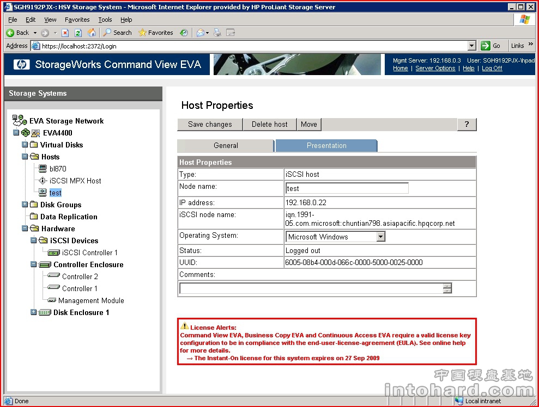The image size is (539, 407).
Task: Expand the Disk Enclosure 1 node
Action: [x=33, y=312]
